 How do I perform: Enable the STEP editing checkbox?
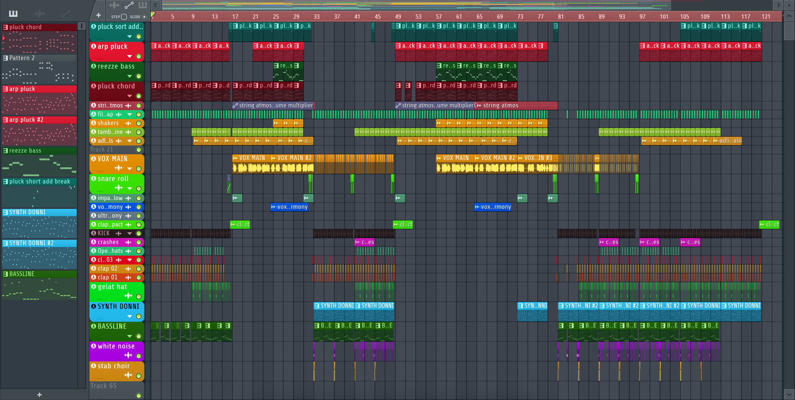click(x=124, y=17)
